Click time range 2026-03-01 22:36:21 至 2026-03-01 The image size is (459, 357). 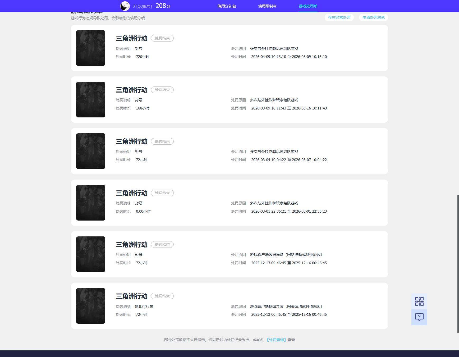(x=289, y=211)
